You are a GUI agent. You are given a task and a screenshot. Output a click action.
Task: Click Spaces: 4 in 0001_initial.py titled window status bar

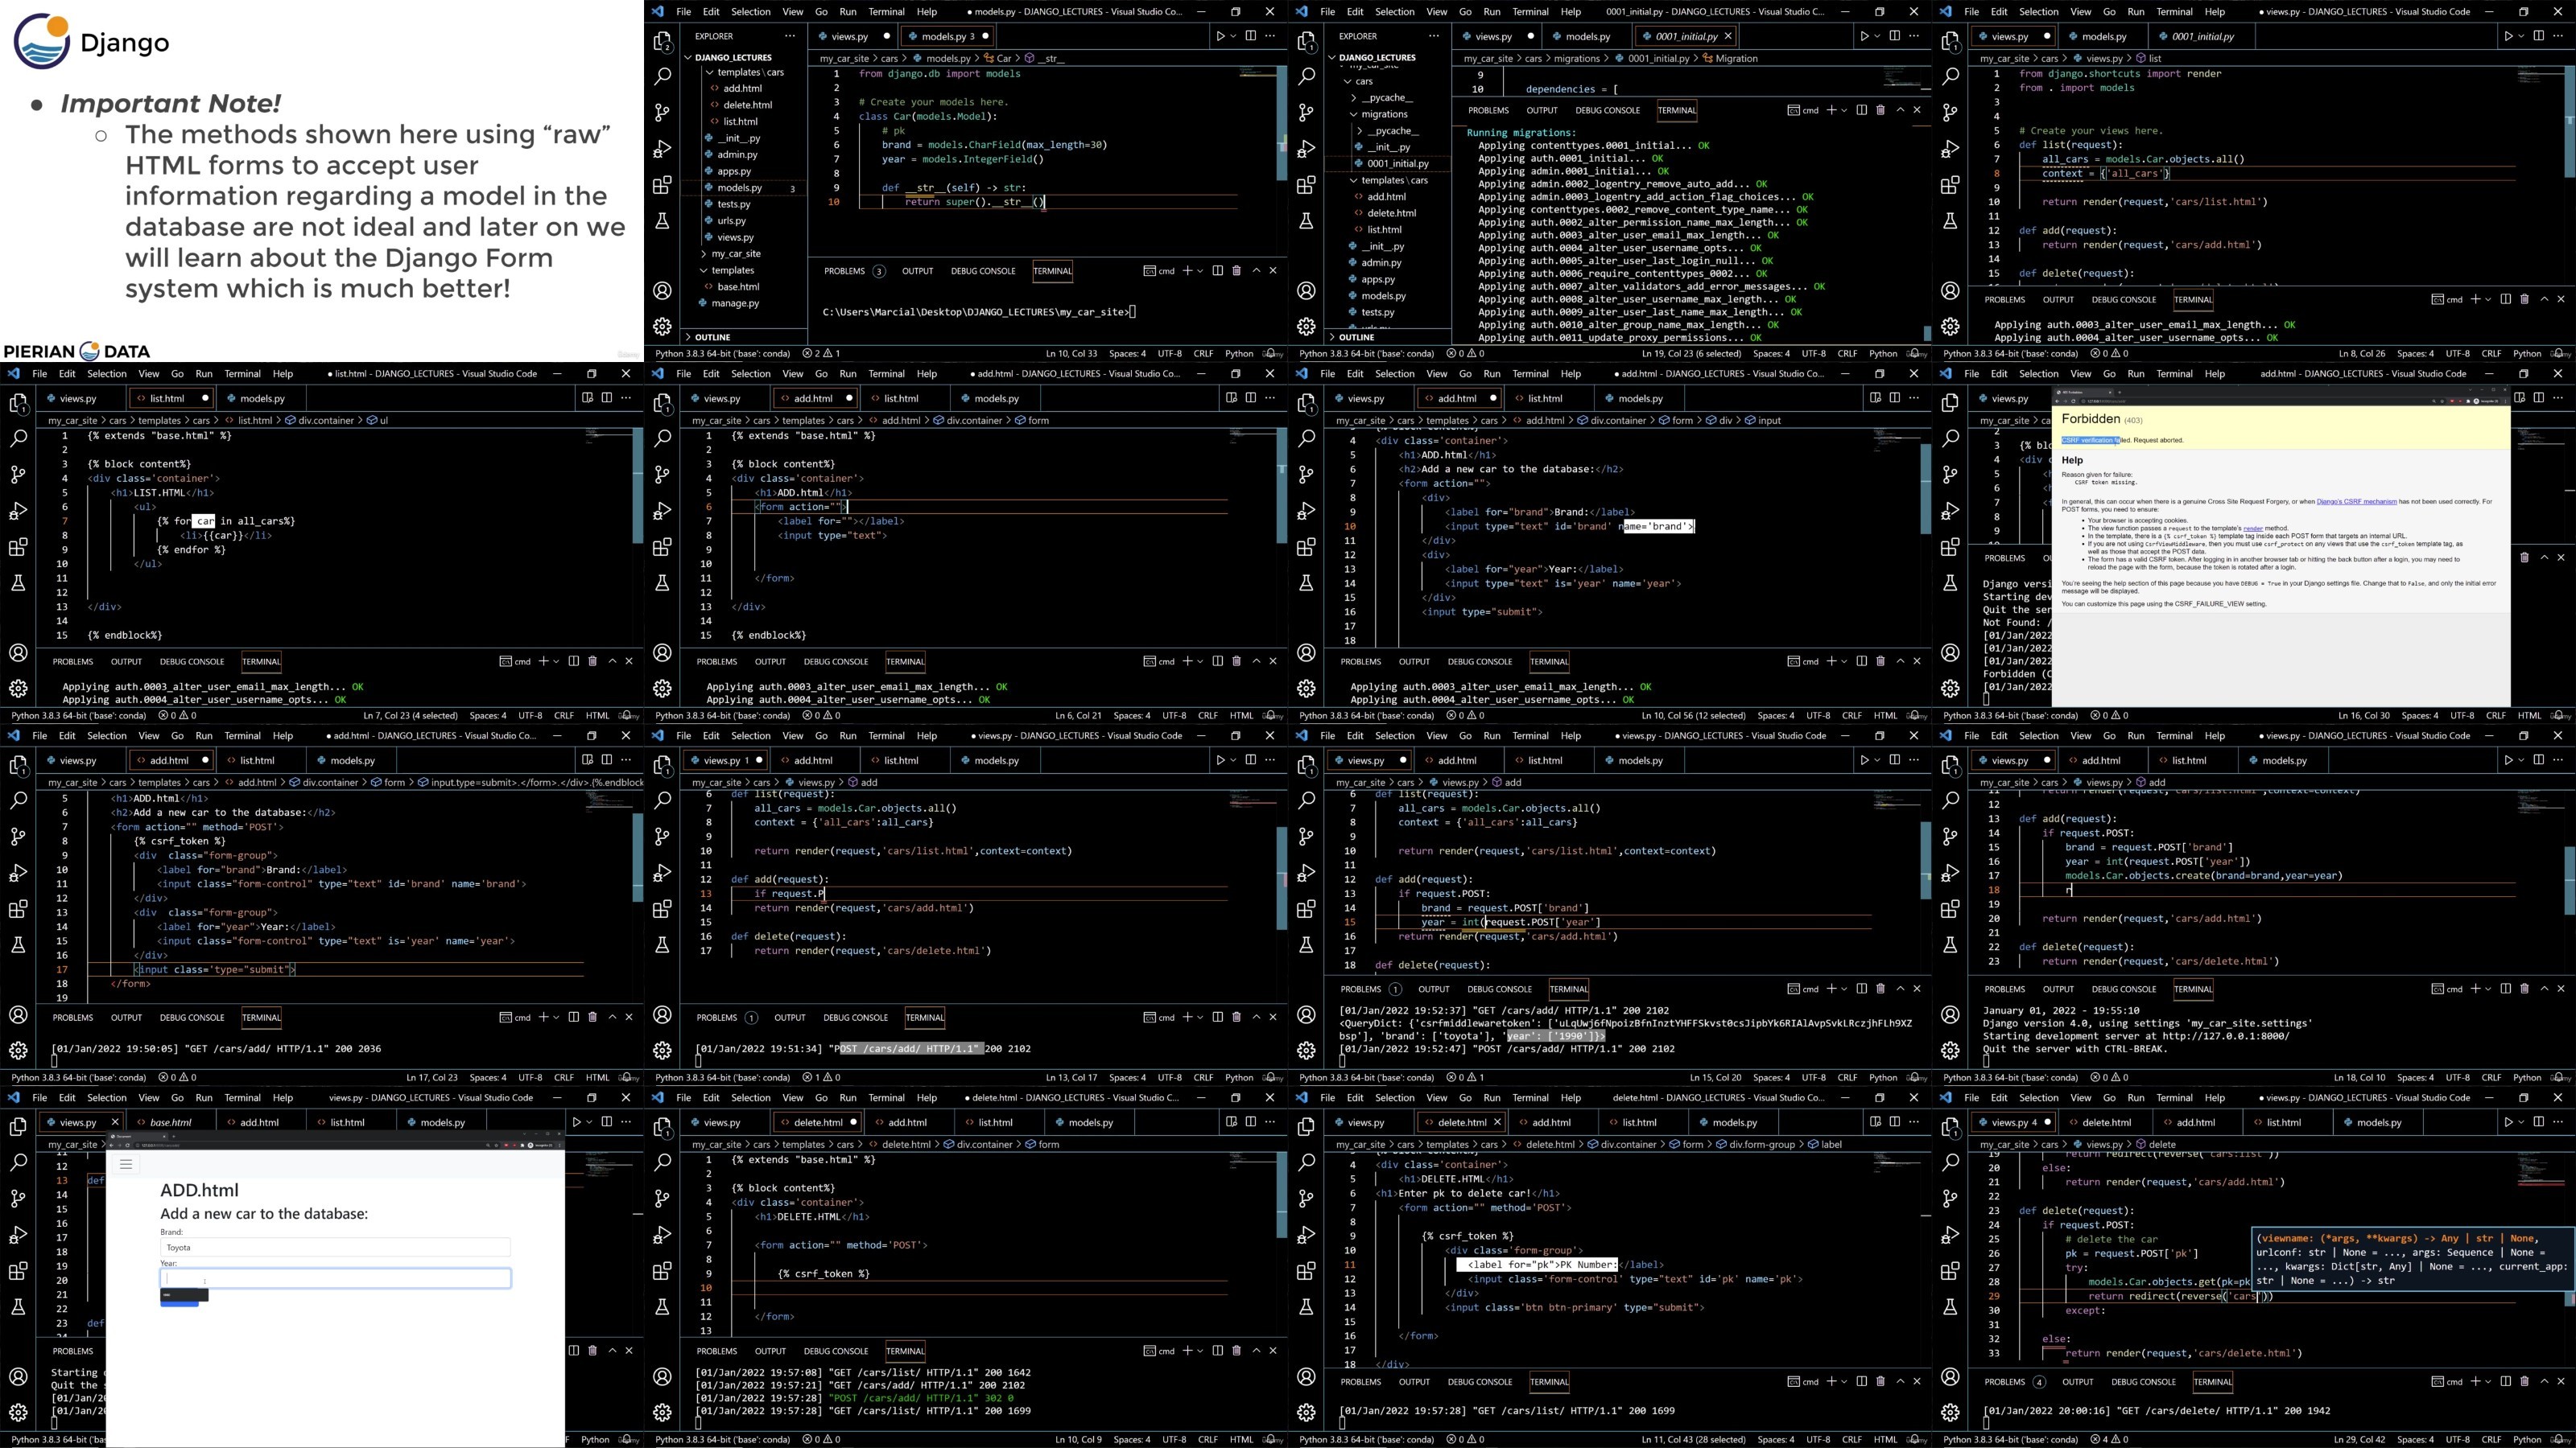pyautogui.click(x=1771, y=353)
